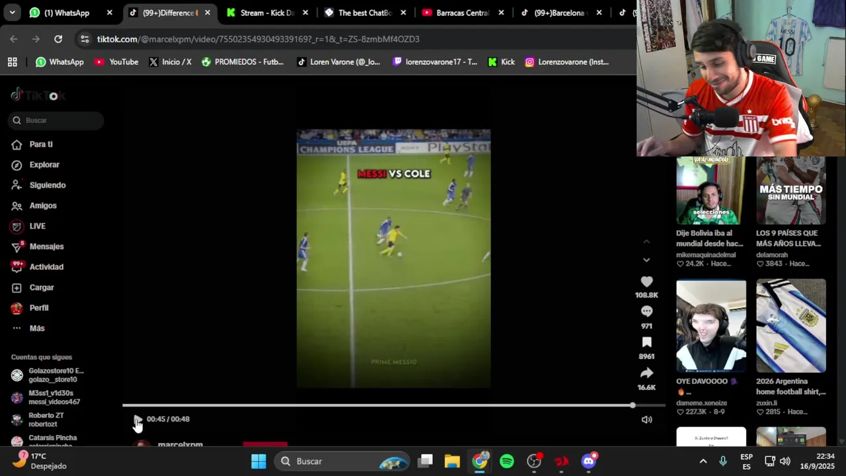Show hidden system tray icons
This screenshot has height=476, width=846.
703,461
